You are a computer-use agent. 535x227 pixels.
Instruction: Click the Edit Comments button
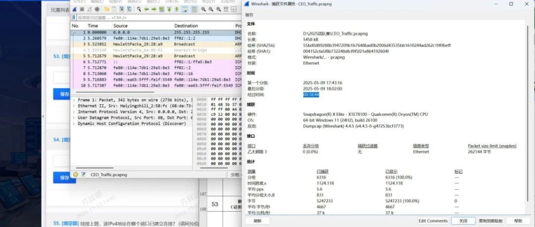(432, 221)
